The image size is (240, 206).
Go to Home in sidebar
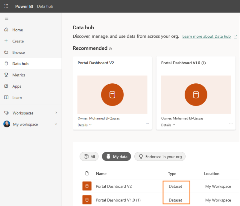(x=17, y=30)
